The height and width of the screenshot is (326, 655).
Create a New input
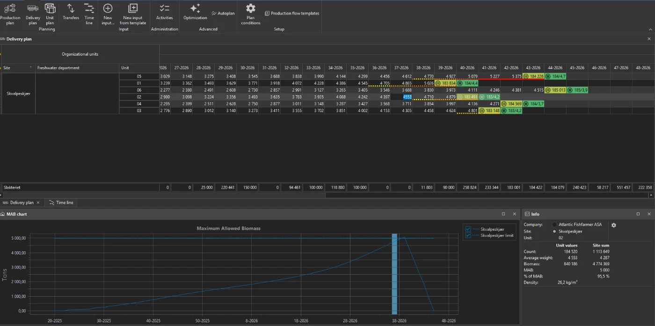[108, 14]
